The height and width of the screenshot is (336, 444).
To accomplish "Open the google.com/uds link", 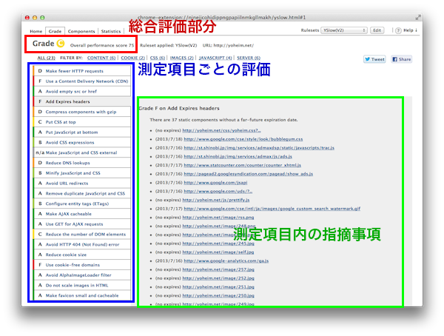I will pos(218,192).
